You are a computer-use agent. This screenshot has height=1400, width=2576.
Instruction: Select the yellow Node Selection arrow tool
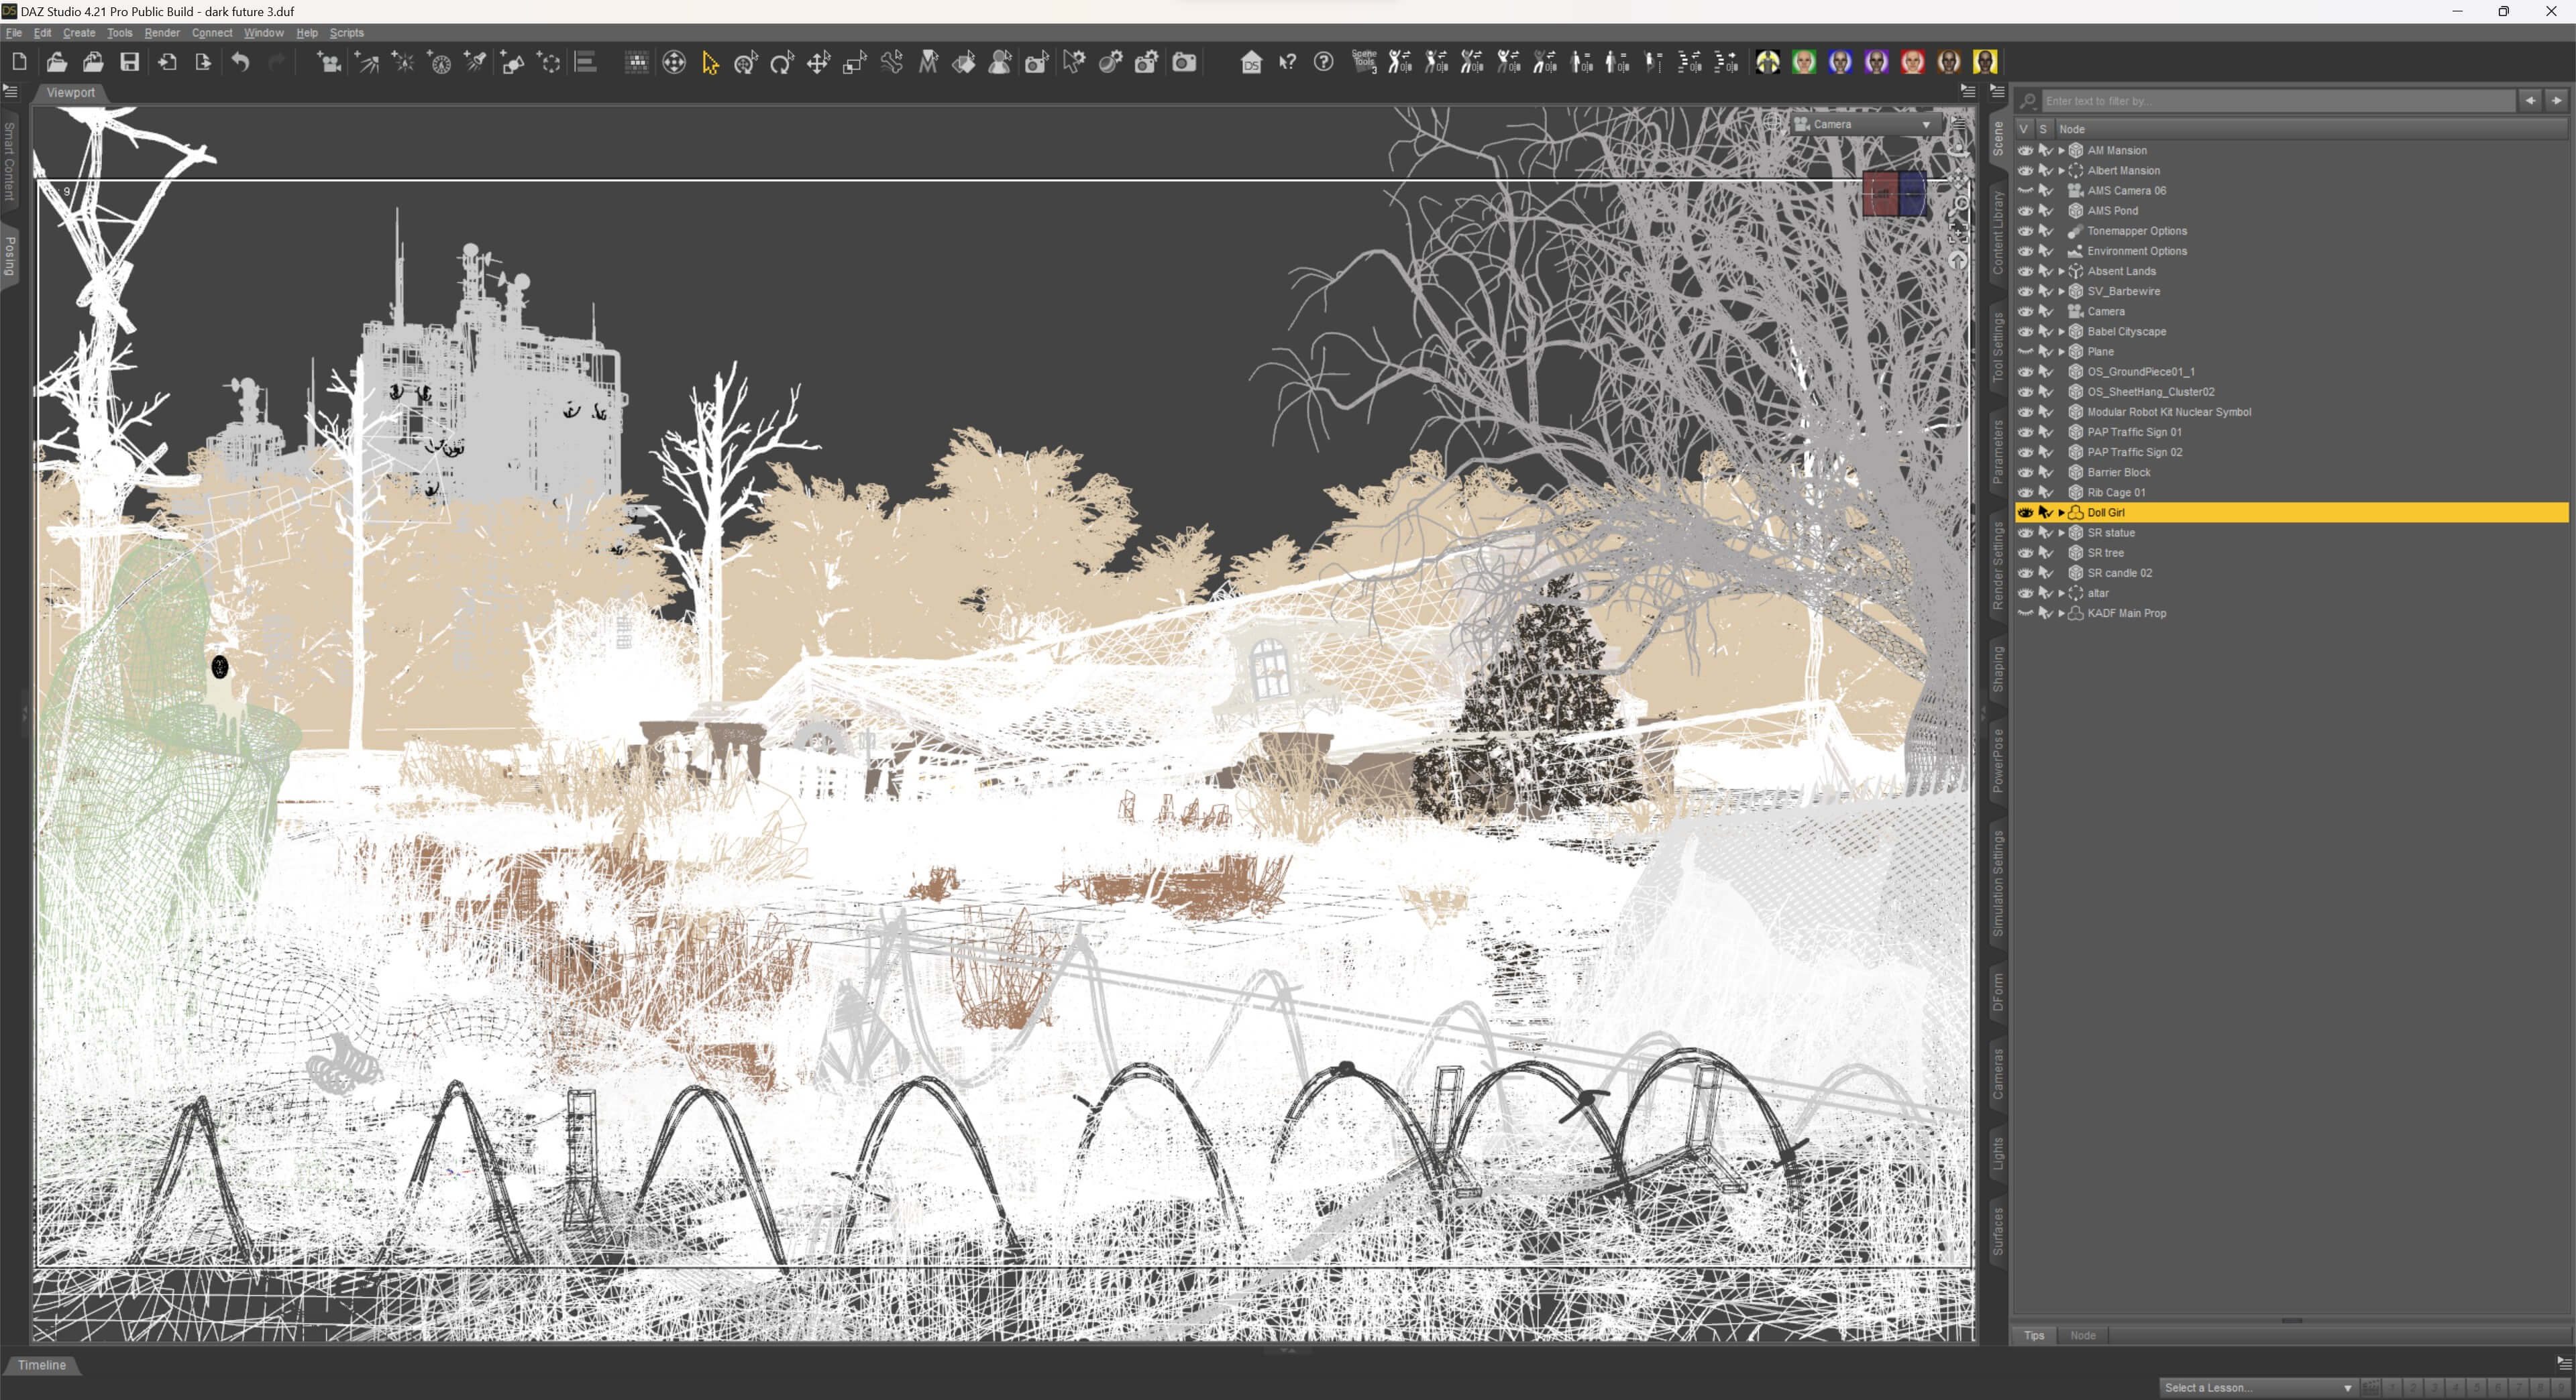[710, 63]
